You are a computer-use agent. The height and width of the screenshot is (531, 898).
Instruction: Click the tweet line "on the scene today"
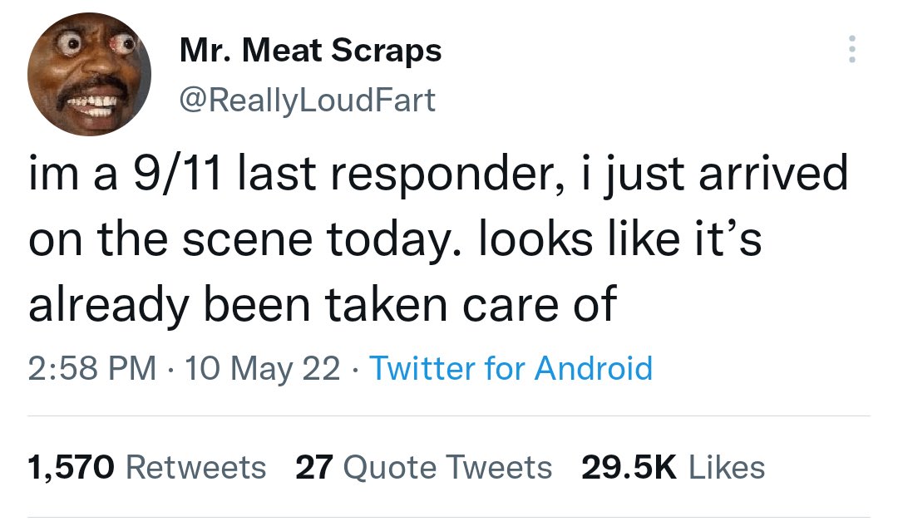[x=395, y=239]
